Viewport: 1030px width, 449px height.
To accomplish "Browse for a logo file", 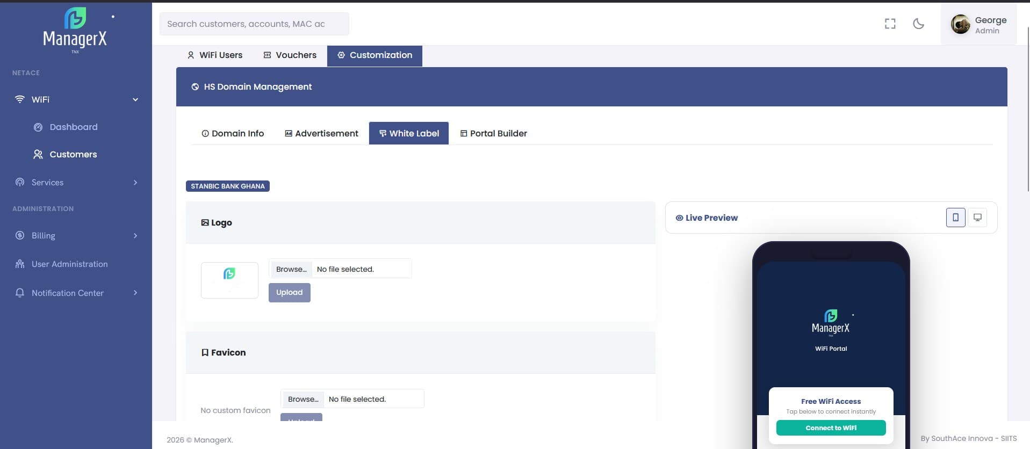I will coord(291,269).
